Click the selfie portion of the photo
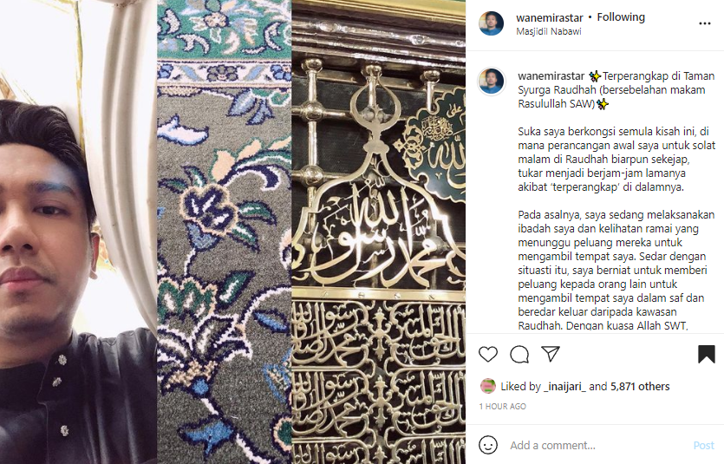The height and width of the screenshot is (464, 724). pyautogui.click(x=78, y=232)
